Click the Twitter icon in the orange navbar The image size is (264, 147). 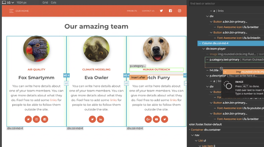[x=161, y=11]
